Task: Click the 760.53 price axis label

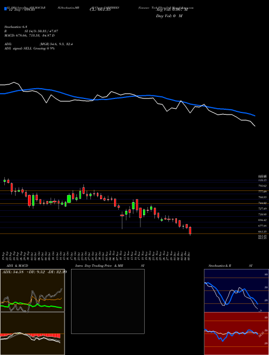Action: click(262, 197)
